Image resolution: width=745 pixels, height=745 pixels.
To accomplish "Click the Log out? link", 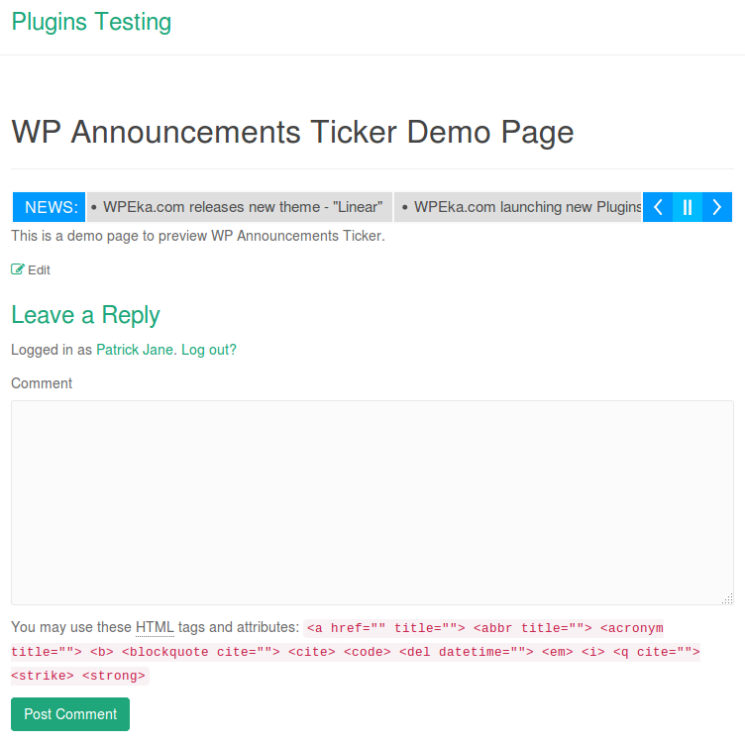I will [x=209, y=350].
